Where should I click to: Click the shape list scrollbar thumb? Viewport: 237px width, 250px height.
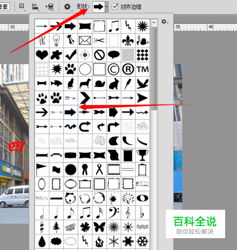click(154, 69)
